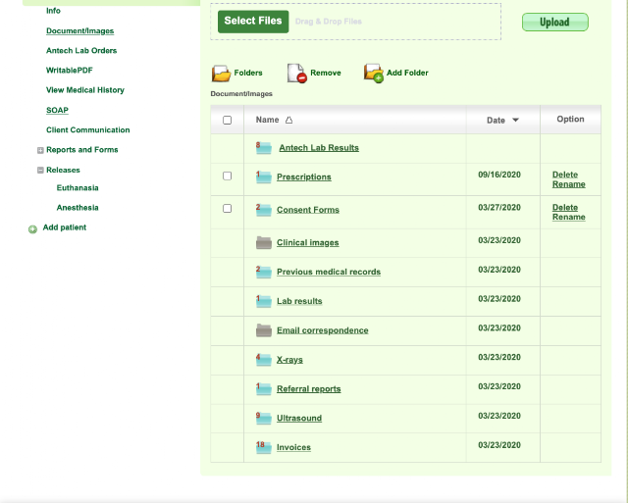The width and height of the screenshot is (628, 503).
Task: Rename the Prescriptions folder
Action: tap(569, 184)
